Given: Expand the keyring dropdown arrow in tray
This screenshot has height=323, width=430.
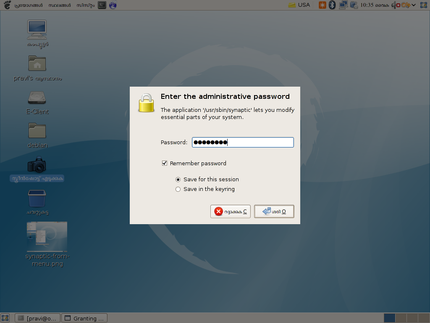Looking at the screenshot, I should click(414, 5).
